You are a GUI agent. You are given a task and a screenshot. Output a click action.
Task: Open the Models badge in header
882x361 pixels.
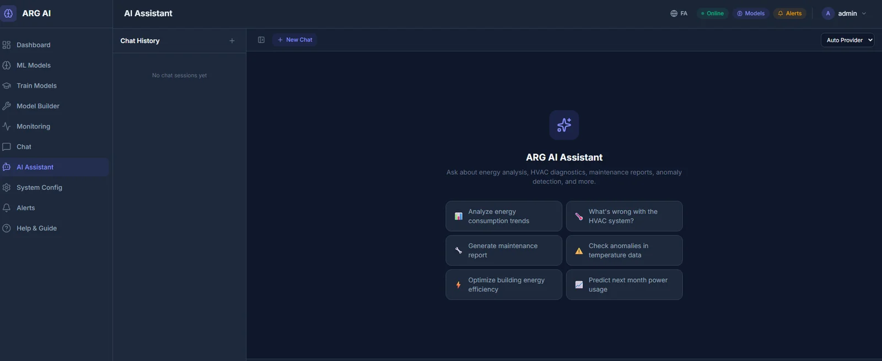tap(751, 13)
